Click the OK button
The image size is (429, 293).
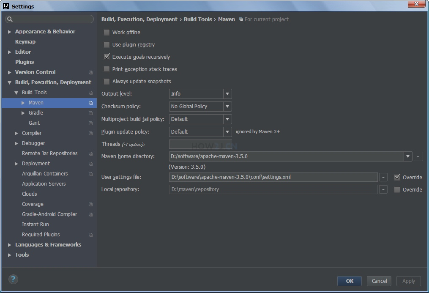pos(350,281)
